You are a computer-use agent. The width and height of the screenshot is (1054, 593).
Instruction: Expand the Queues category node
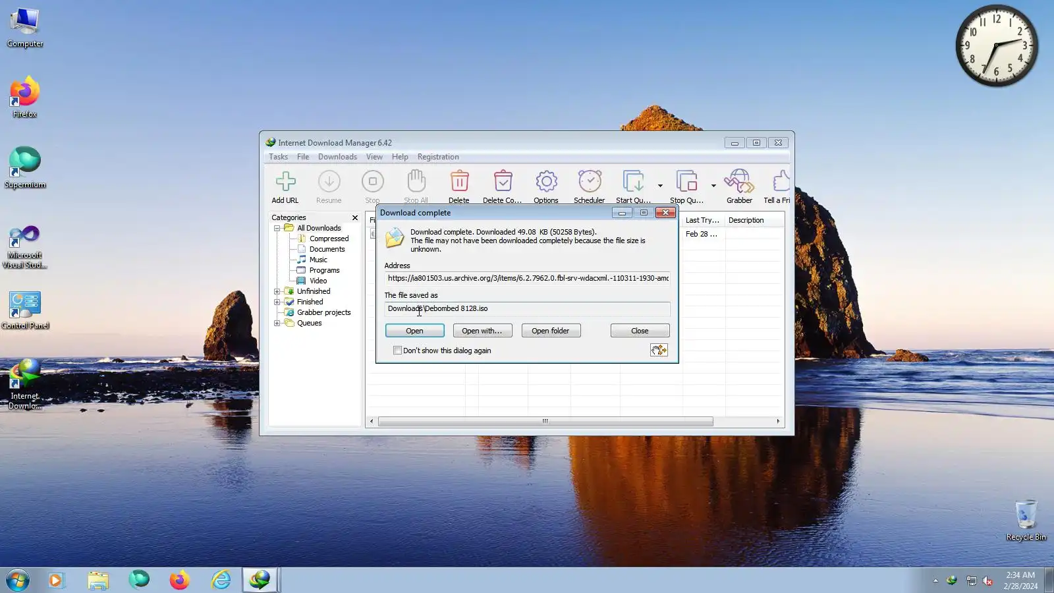[x=277, y=323]
